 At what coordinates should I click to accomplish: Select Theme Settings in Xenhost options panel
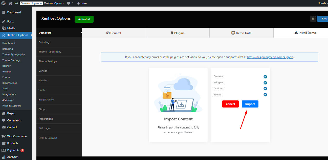(x=59, y=61)
